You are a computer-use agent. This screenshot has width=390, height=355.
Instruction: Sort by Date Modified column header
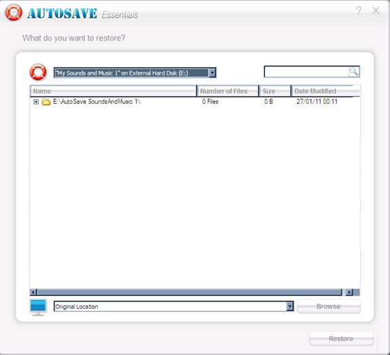coord(325,91)
